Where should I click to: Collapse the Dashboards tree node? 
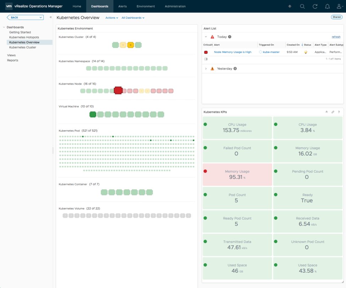[x=4, y=27]
